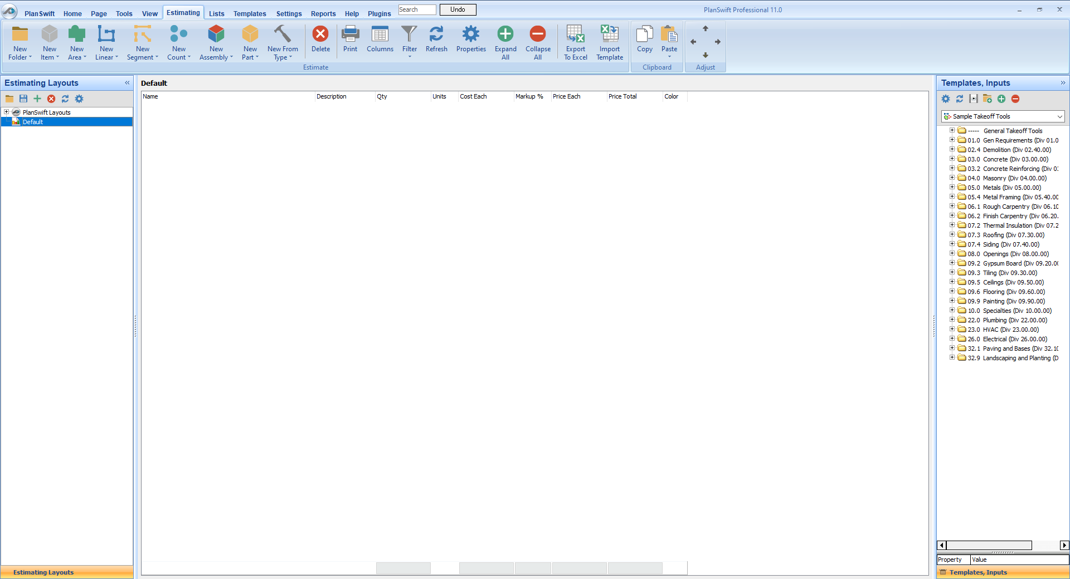Open the Columns chooser
This screenshot has width=1070, height=579.
click(380, 38)
